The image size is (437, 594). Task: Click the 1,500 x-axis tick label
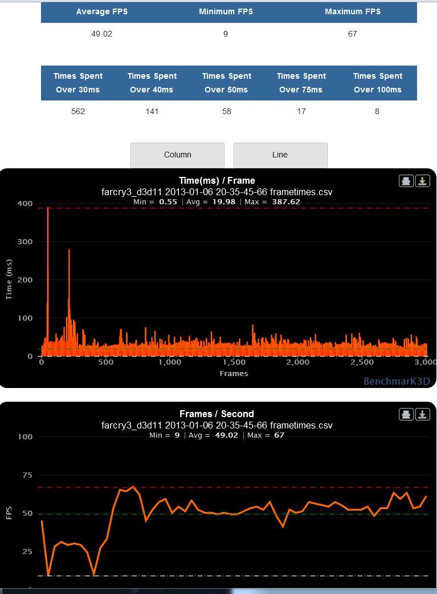click(234, 362)
